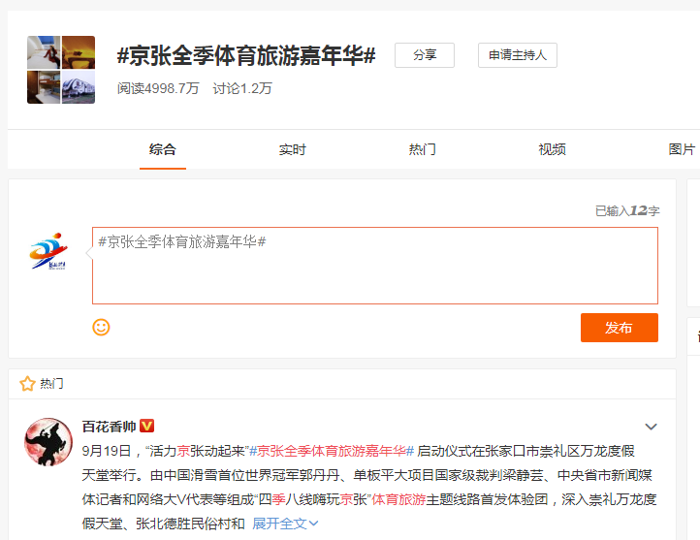
Task: Click the verified badge beside 百花香帅
Action: [x=147, y=427]
